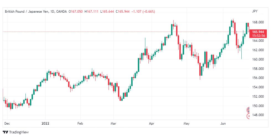Click the 15:52:56 bar countdown timer
This screenshot has width=271, height=137.
coord(259,35)
